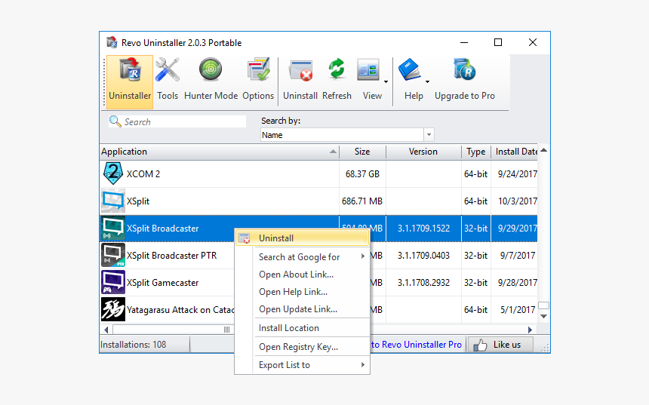Activate Hunter Mode target icon
The image size is (649, 405).
(x=211, y=72)
